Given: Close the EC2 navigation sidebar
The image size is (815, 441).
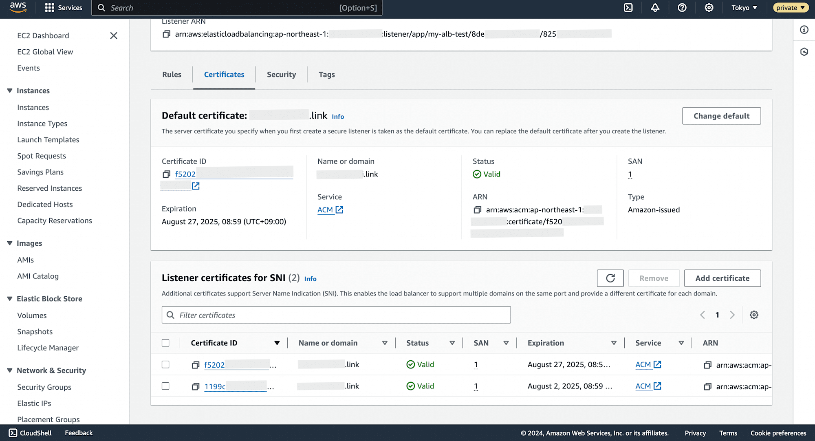Looking at the screenshot, I should point(114,36).
